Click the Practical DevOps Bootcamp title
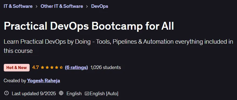237x100 pixels. pos(89,26)
